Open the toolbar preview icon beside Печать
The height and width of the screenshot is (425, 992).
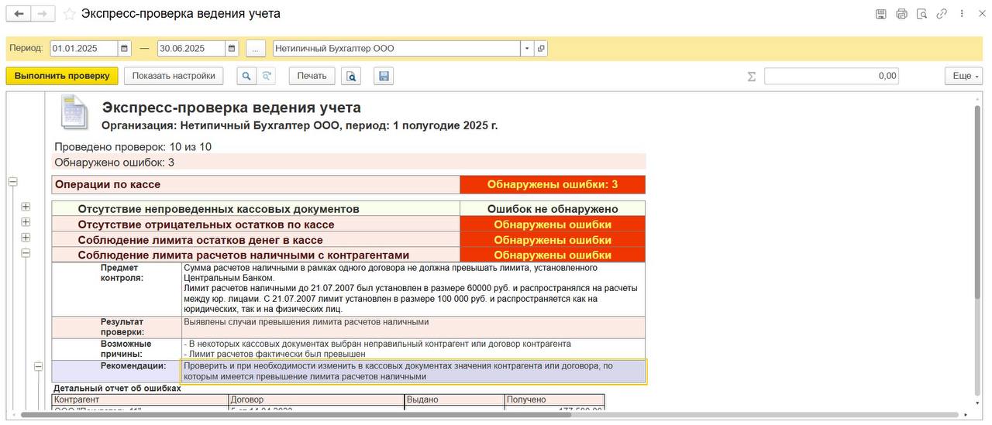coord(352,76)
